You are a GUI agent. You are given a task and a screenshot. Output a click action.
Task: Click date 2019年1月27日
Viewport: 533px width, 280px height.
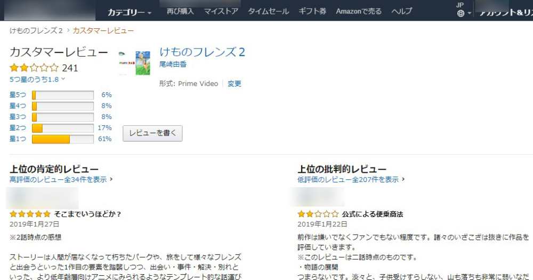pyautogui.click(x=34, y=224)
